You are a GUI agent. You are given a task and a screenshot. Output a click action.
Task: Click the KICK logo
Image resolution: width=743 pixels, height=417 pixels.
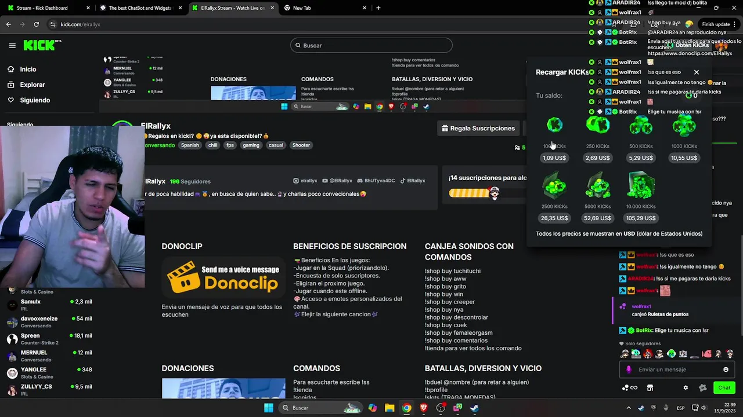click(x=42, y=45)
